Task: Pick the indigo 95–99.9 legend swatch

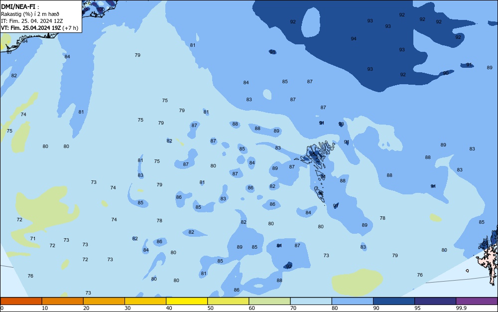Action: click(x=435, y=301)
